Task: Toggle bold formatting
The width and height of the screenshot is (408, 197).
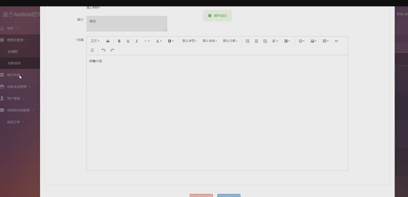Action: pyautogui.click(x=119, y=41)
